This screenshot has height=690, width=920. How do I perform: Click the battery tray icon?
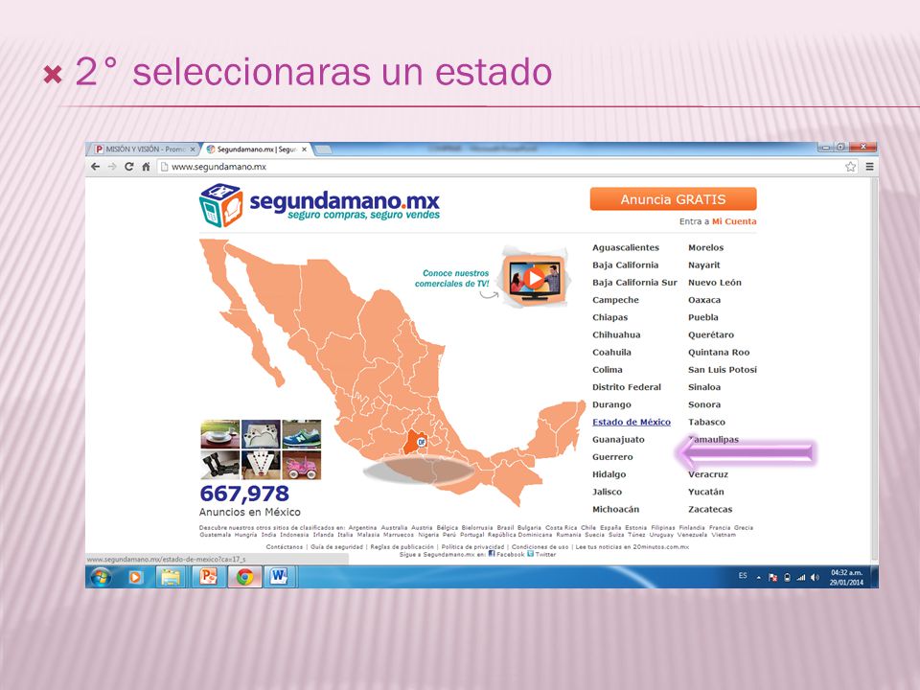[787, 577]
